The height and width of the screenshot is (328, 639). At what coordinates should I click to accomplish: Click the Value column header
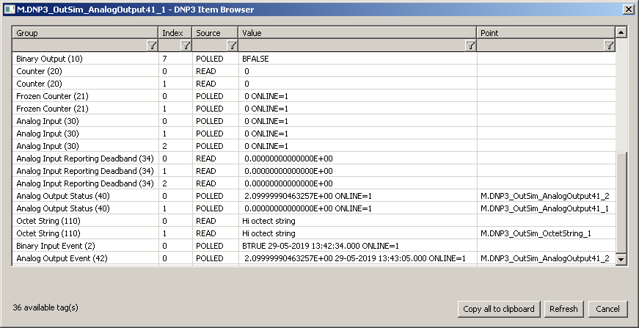coord(357,33)
